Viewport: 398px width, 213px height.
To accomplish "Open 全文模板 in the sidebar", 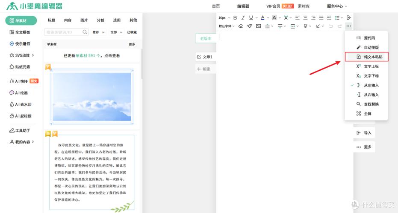I will point(20,32).
